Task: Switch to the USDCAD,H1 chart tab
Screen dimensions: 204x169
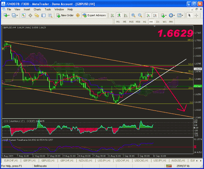Action: [x=141, y=161]
